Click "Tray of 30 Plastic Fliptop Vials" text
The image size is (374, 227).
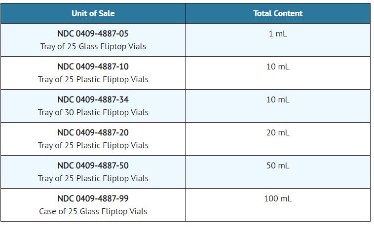93,113
